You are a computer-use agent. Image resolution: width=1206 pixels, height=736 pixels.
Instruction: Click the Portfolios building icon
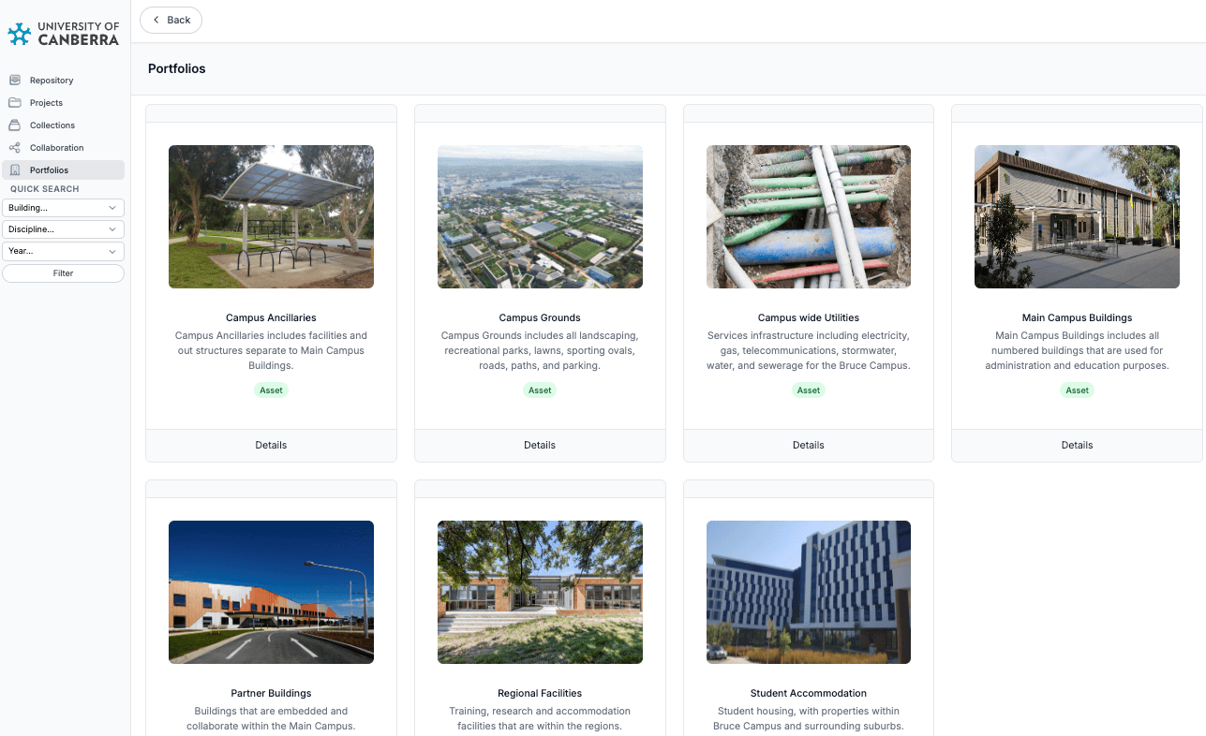click(x=15, y=170)
